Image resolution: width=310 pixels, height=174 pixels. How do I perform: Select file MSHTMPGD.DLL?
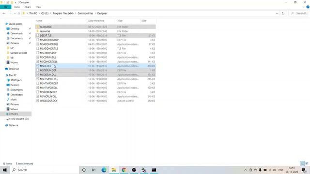[95, 79]
